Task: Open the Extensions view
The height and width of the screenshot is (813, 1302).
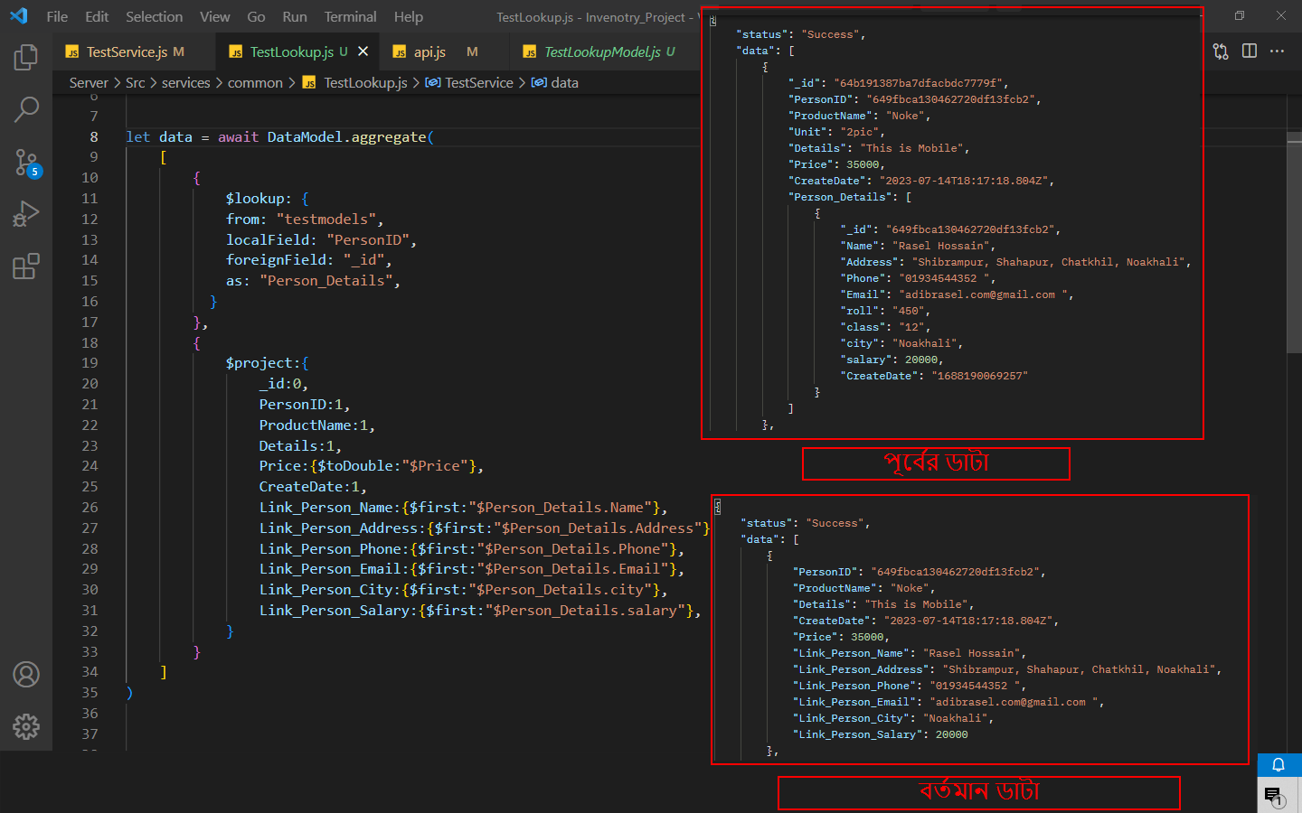Action: pos(26,266)
